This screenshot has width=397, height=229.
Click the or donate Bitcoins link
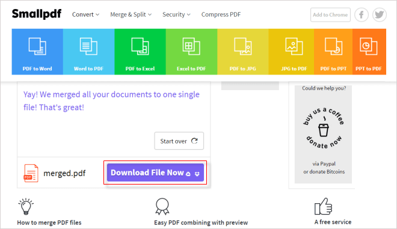pos(324,171)
